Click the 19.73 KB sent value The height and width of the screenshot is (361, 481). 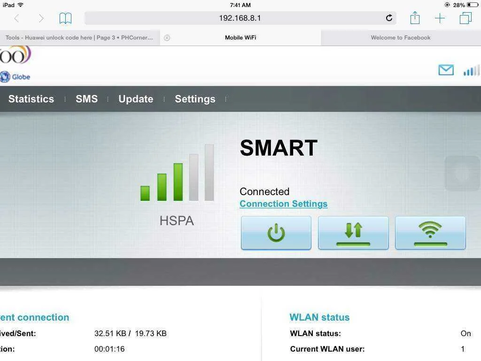151,333
